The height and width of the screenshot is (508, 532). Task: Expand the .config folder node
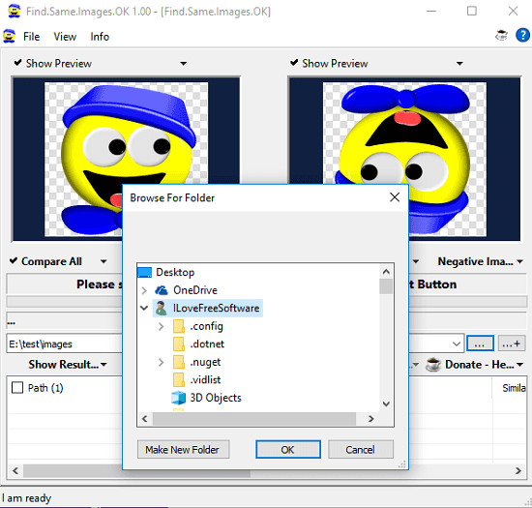pos(162,326)
